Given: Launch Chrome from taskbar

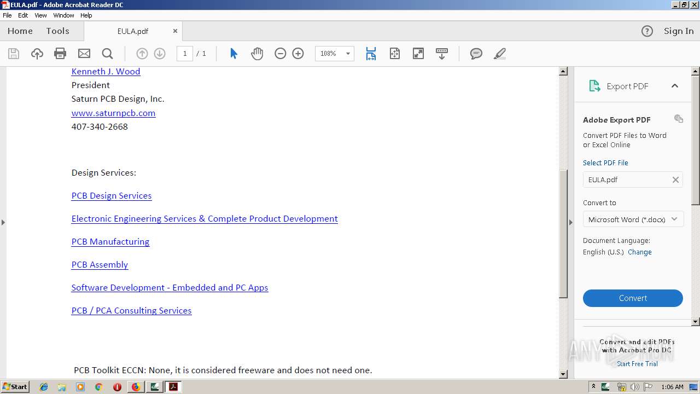Looking at the screenshot, I should [x=98, y=387].
